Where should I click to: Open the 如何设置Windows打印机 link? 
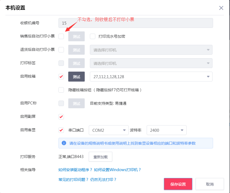click(x=117, y=170)
